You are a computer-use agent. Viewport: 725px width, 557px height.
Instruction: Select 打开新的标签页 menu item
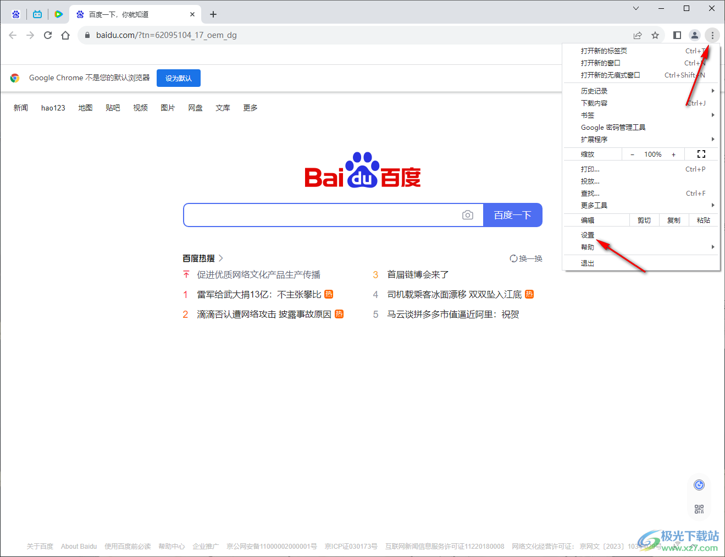(641, 51)
